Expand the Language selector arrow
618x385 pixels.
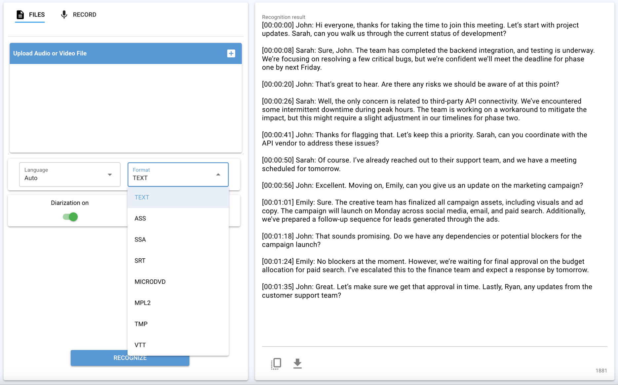tap(110, 175)
